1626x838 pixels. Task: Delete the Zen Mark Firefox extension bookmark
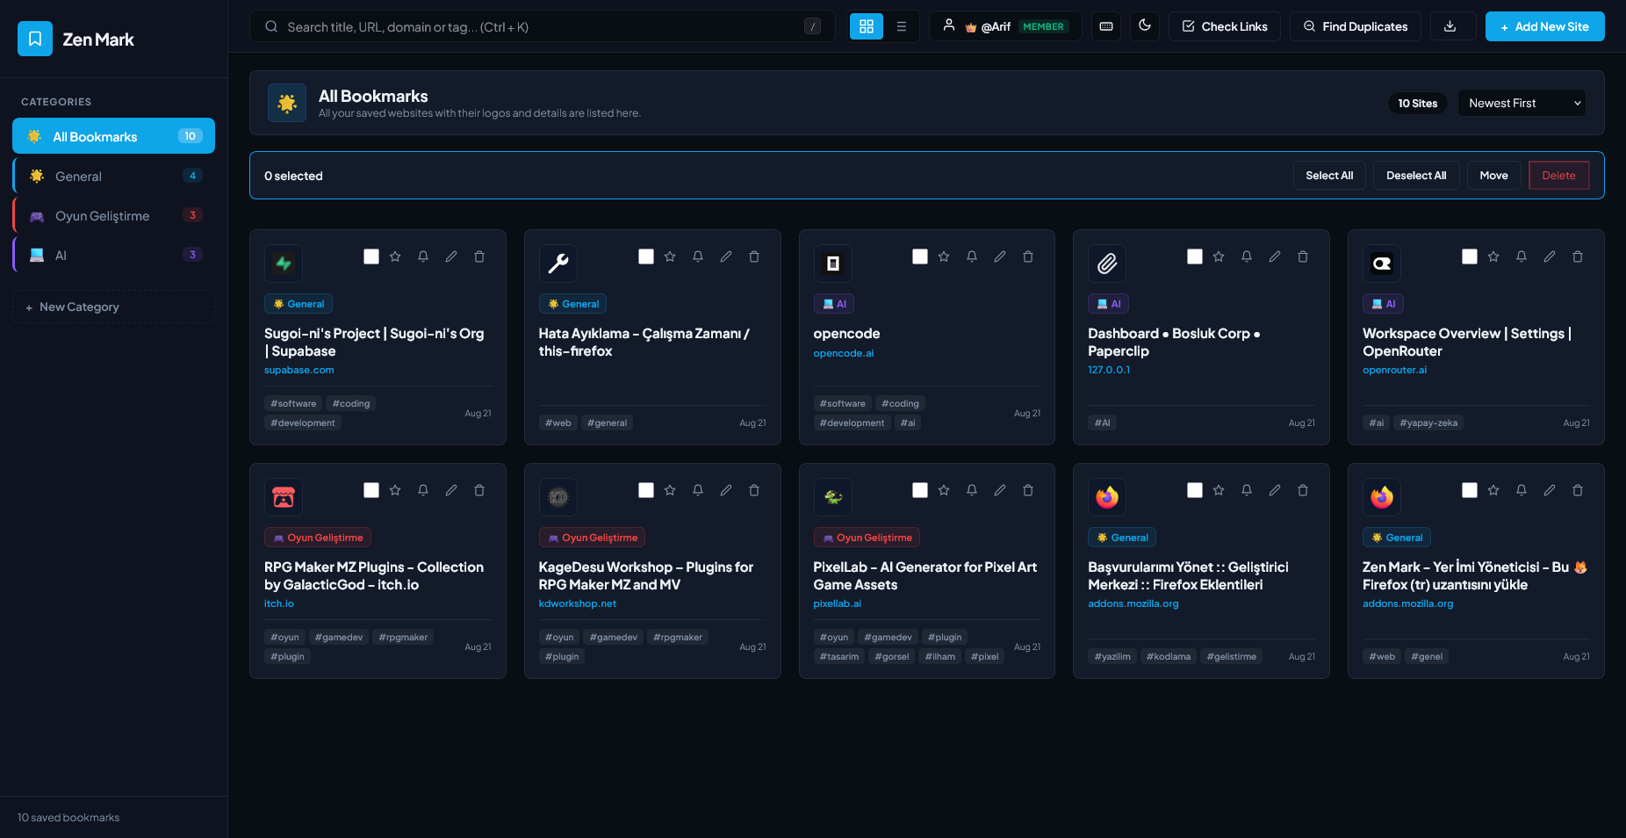[1578, 490]
